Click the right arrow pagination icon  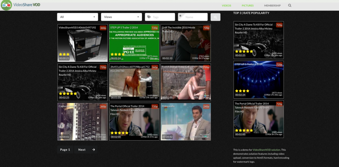(x=93, y=149)
